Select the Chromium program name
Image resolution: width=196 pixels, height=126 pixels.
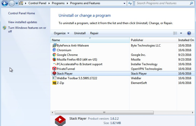coord(64,50)
